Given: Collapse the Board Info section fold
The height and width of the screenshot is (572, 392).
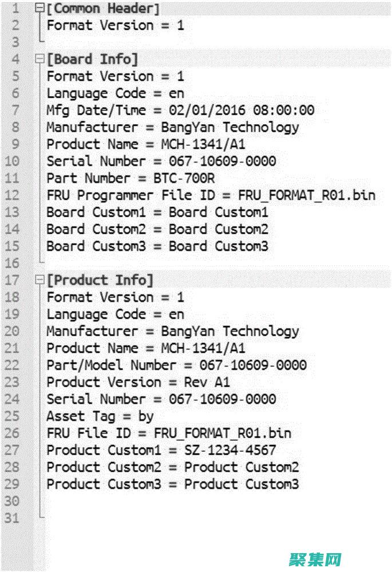Looking at the screenshot, I should 39,59.
